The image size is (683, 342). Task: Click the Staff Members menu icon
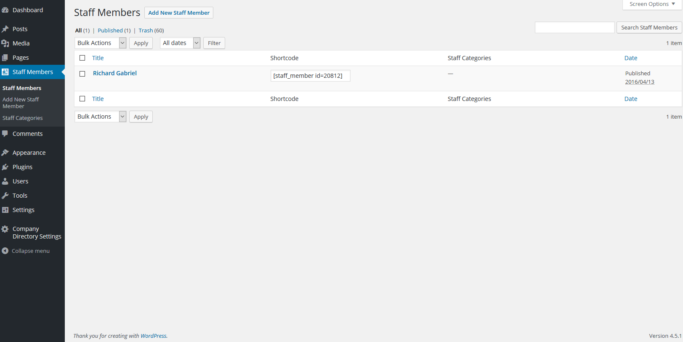pyautogui.click(x=5, y=72)
